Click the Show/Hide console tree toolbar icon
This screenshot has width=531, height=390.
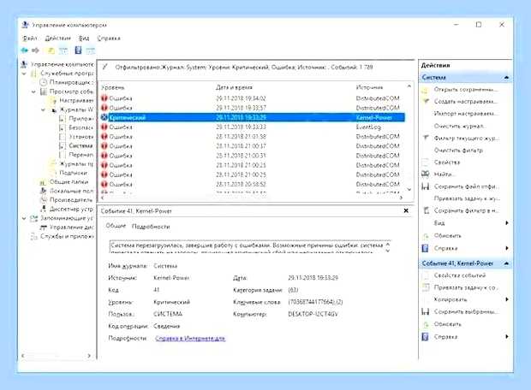pyautogui.click(x=63, y=50)
